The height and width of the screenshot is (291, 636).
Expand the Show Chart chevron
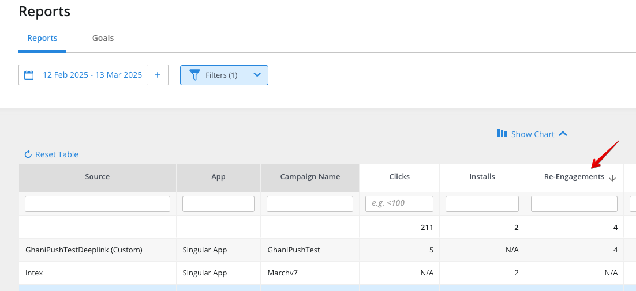coord(563,134)
